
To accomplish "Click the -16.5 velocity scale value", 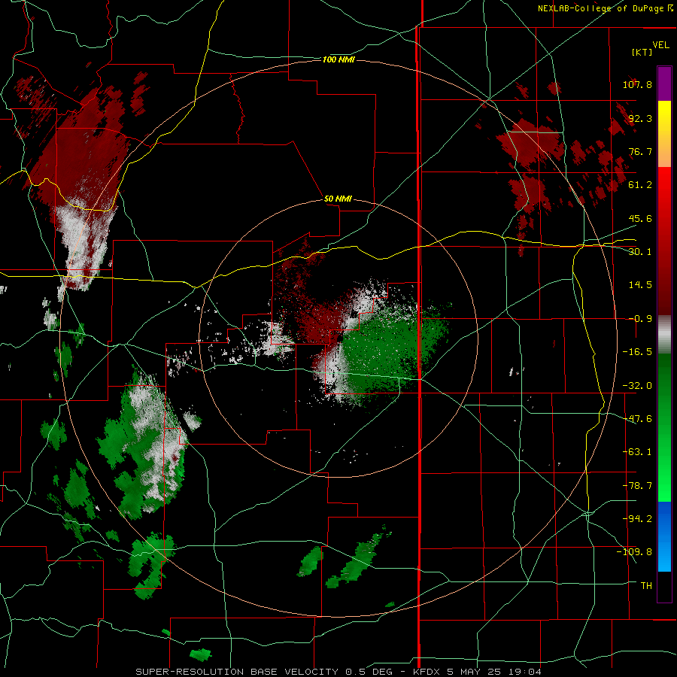I will [637, 352].
